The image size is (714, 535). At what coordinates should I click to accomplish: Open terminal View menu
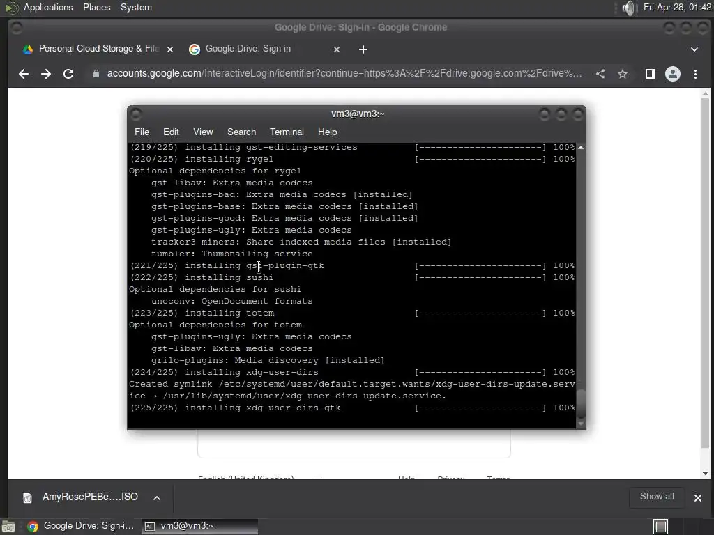click(203, 132)
